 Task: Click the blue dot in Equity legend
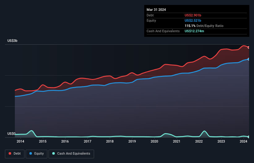(x=31, y=154)
